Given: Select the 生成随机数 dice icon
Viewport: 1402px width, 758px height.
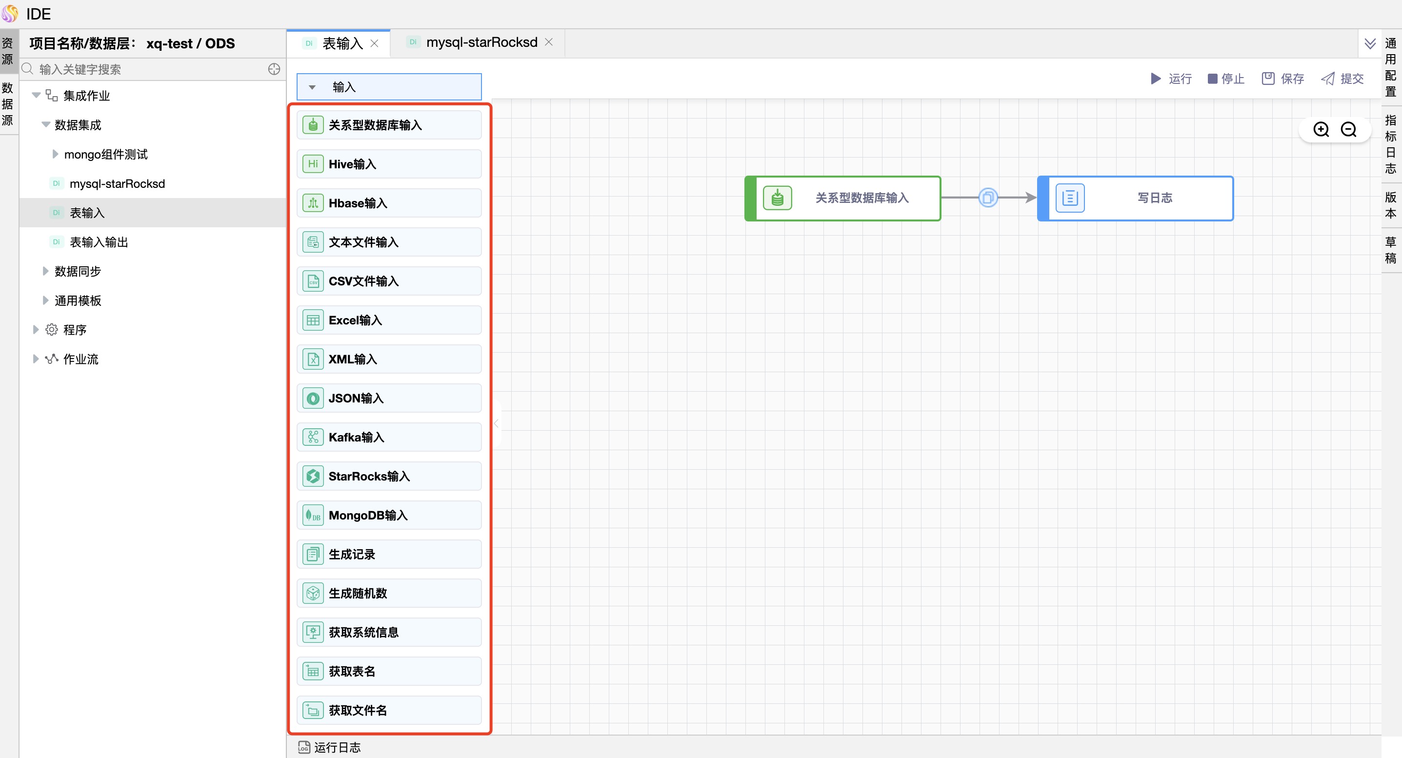Looking at the screenshot, I should (313, 593).
